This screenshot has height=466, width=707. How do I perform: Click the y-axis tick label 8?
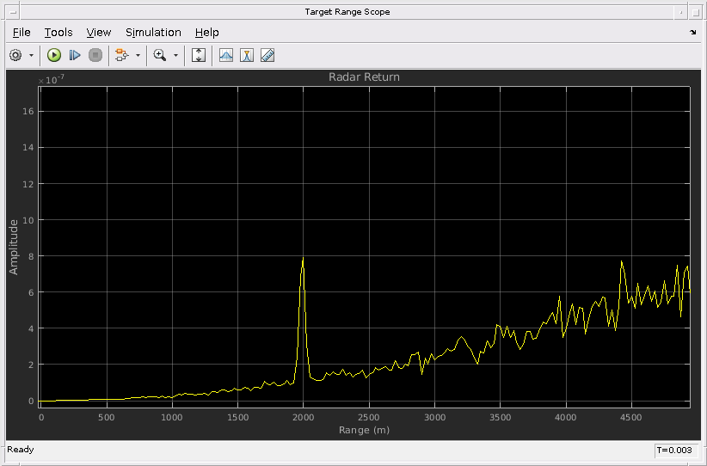click(31, 256)
